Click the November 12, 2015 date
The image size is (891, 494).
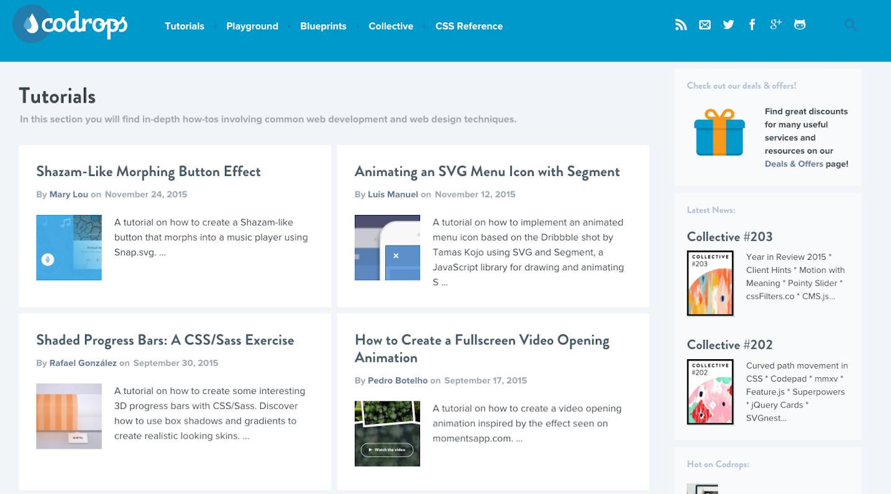(475, 194)
